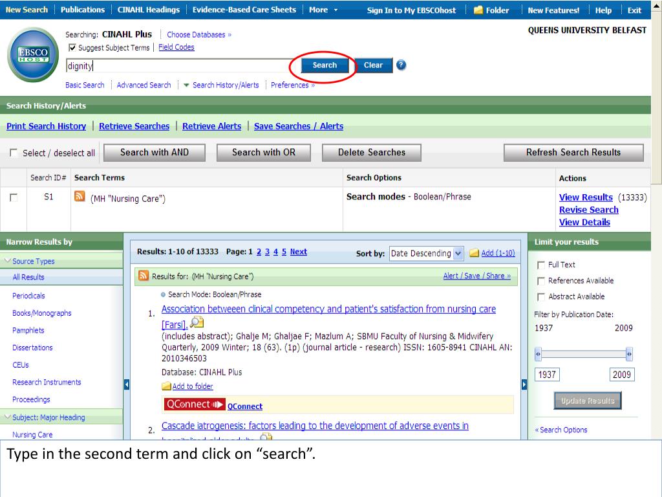Viewport: 662px width, 497px height.
Task: Click Revise Search link
Action: pos(588,210)
